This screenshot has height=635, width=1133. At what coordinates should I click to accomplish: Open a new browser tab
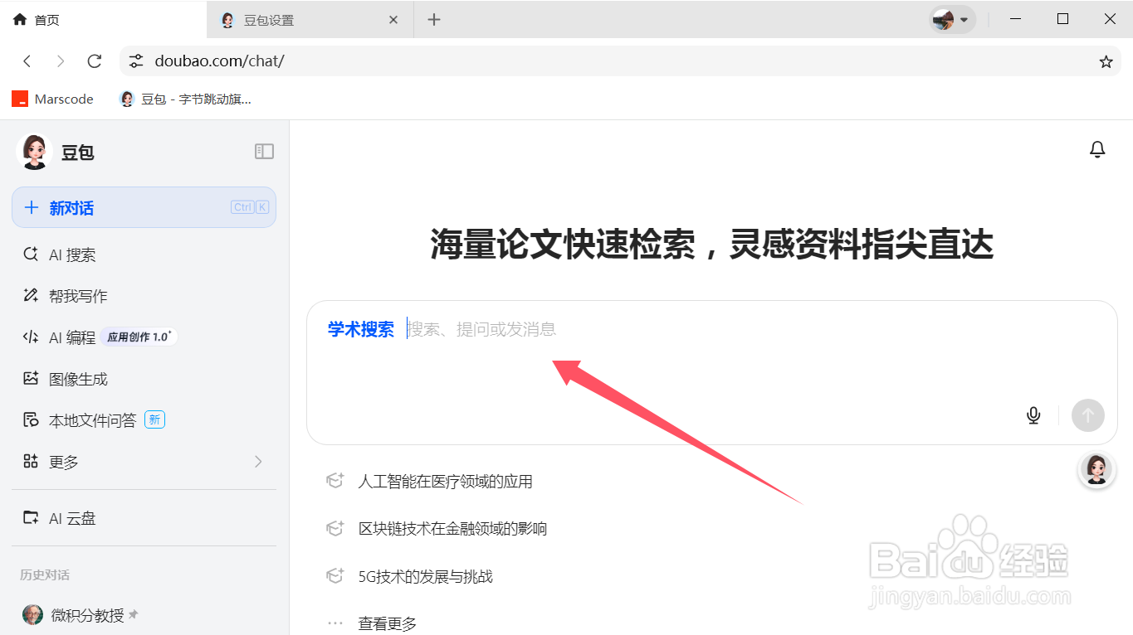coord(434,20)
